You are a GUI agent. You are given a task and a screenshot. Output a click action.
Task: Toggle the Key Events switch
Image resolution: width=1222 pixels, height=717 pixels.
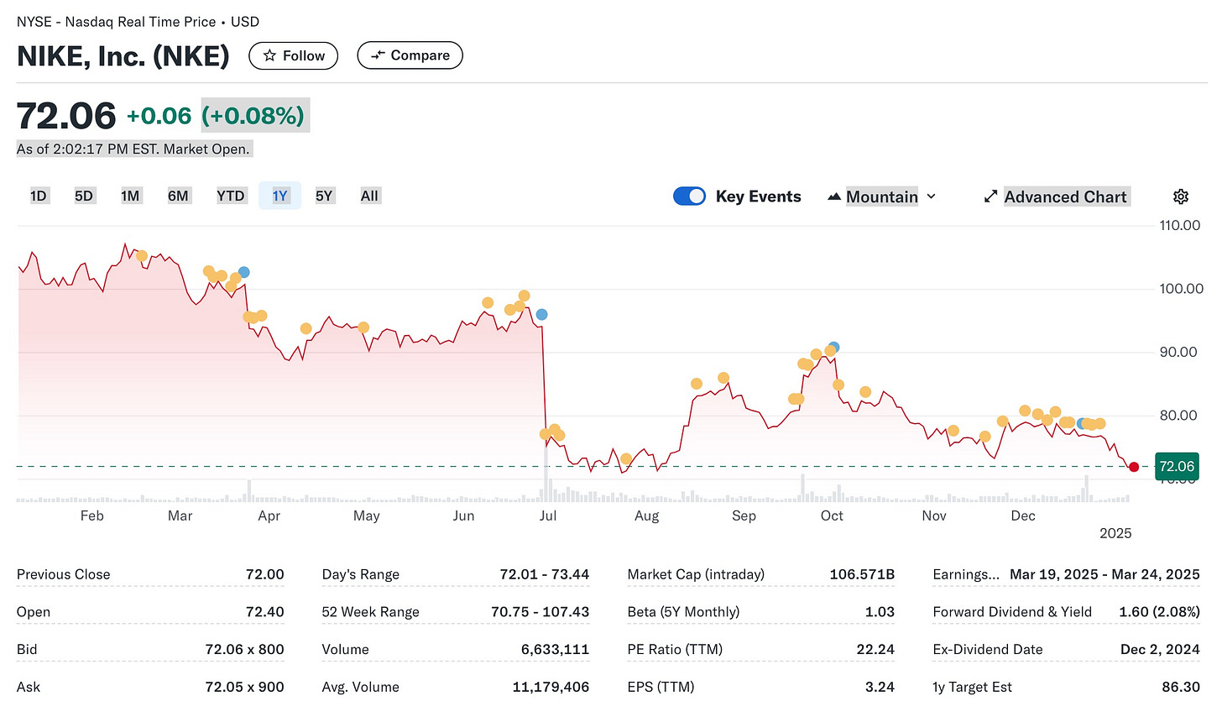[x=690, y=196]
